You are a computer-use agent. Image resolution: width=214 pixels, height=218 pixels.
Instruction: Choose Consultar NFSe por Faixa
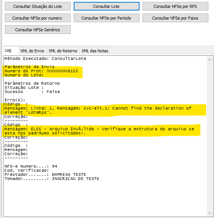(x=175, y=18)
